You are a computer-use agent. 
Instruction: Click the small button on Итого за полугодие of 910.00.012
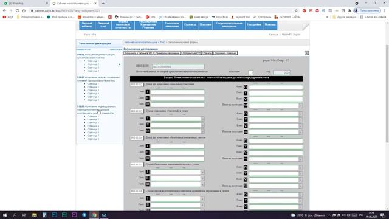click(x=301, y=105)
